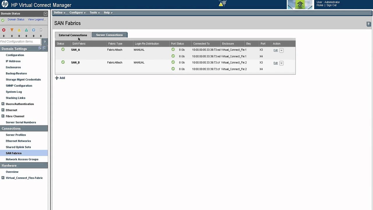Edit the SAN_A fabric
The height and width of the screenshot is (210, 373).
275,50
